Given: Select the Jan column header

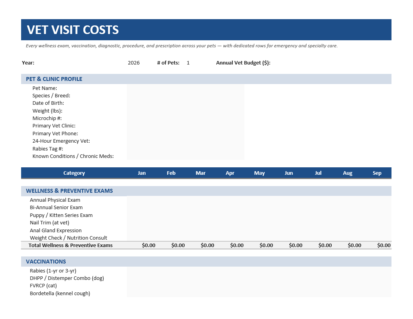Looking at the screenshot, I should pos(142,173).
